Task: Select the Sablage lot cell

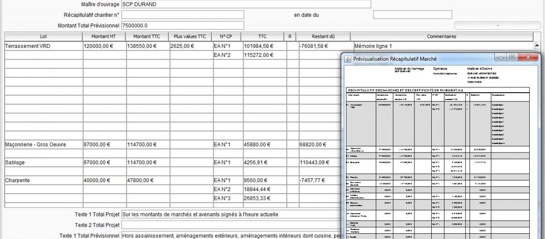Action: [x=44, y=163]
